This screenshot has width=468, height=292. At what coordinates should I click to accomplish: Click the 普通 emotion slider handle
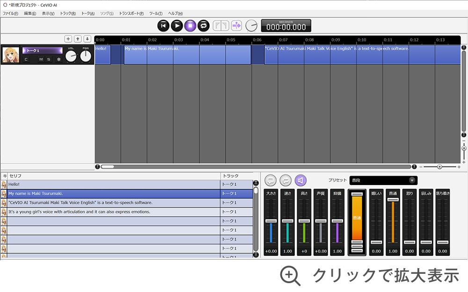[393, 199]
